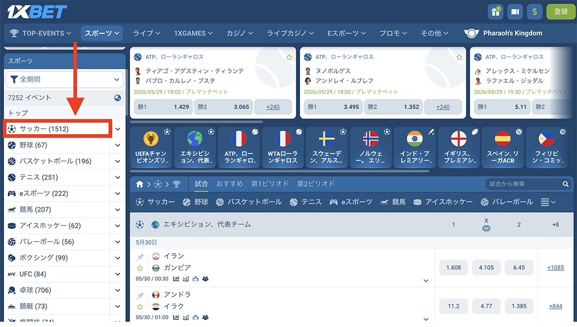Select UFC (84) in sidebar
The width and height of the screenshot is (577, 327).
57,274
